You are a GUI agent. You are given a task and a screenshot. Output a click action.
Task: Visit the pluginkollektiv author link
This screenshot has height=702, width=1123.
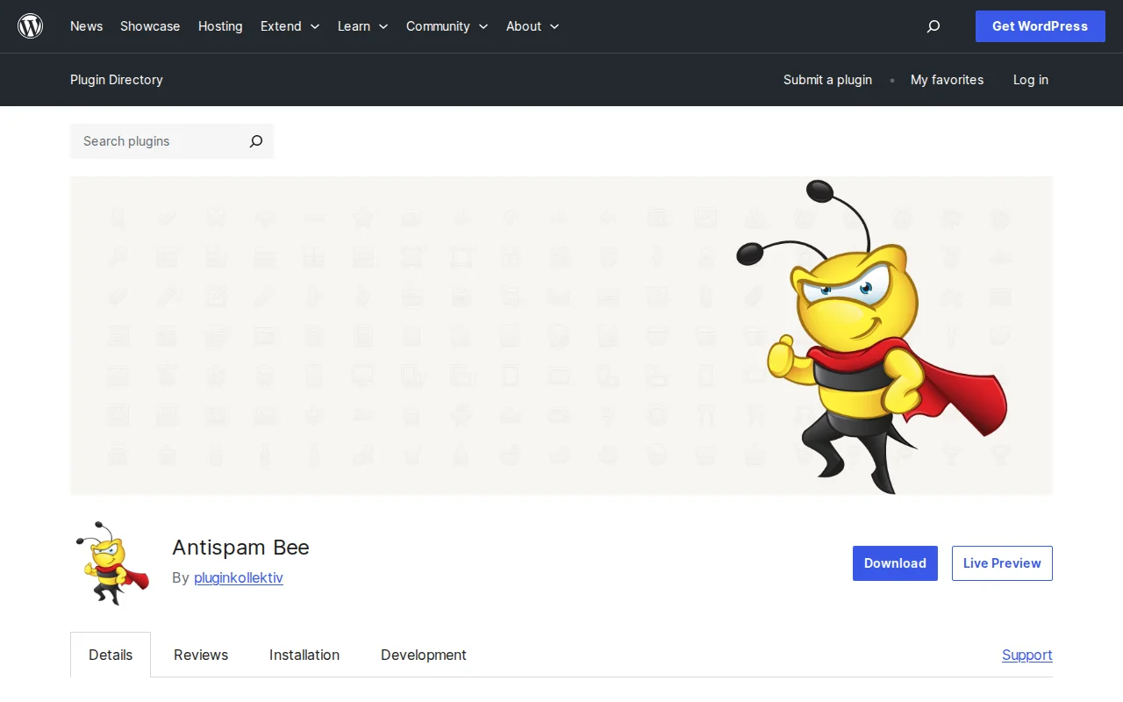pyautogui.click(x=238, y=577)
